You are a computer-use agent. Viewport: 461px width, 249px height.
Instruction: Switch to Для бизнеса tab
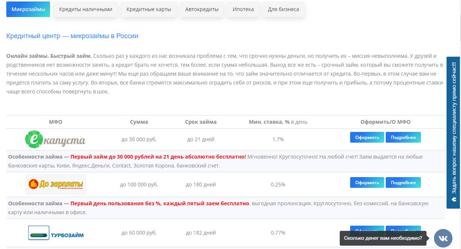[x=283, y=9]
